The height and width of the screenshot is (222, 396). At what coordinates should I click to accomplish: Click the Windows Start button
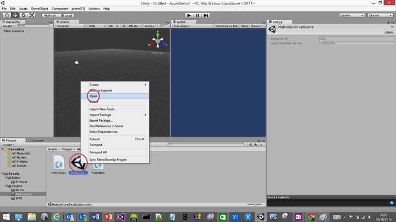coord(6,217)
